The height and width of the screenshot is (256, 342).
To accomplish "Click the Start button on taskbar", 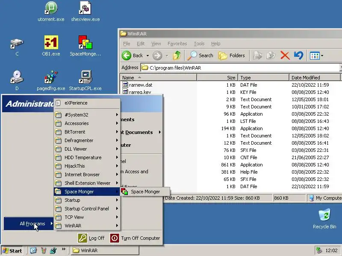I will tap(12, 250).
